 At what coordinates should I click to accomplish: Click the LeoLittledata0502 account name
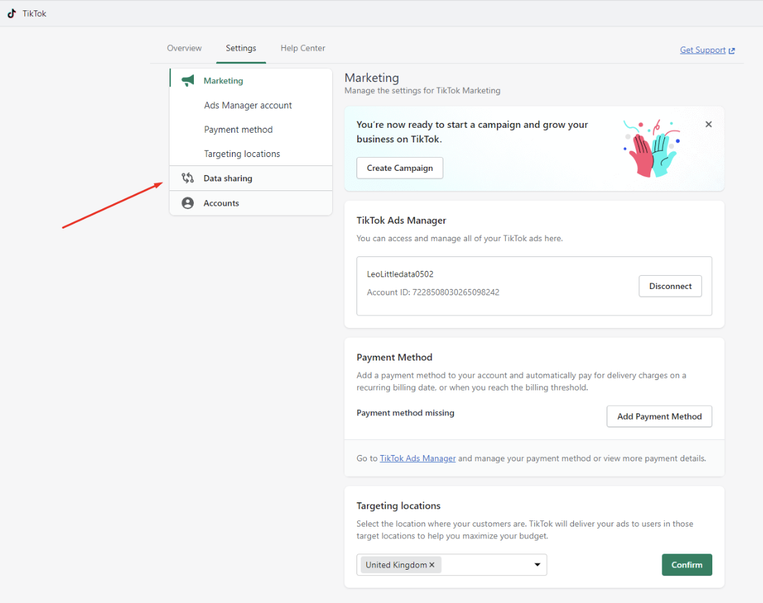(x=400, y=274)
